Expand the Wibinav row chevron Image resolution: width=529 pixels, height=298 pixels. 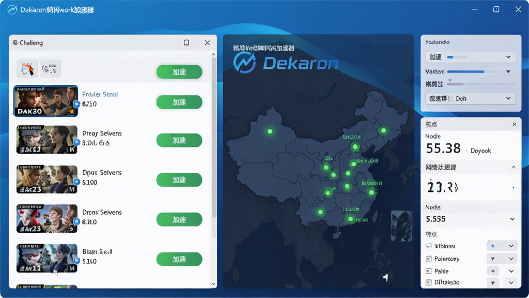click(511, 246)
